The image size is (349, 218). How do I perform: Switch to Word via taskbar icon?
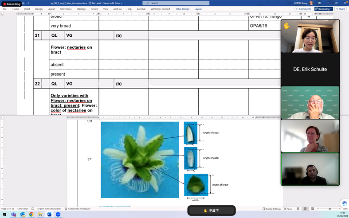pyautogui.click(x=49, y=214)
